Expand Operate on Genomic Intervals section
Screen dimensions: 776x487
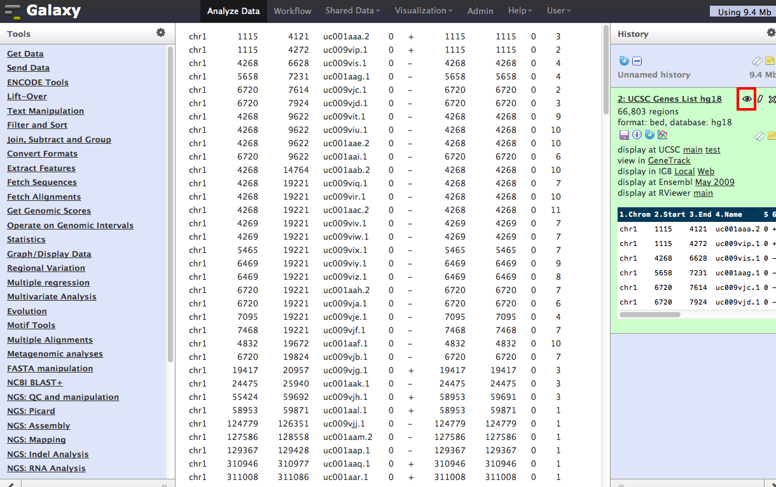(x=70, y=226)
